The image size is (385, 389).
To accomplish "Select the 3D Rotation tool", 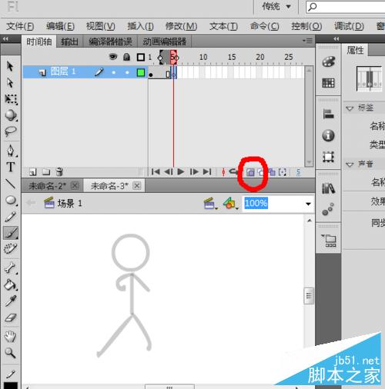I will pyautogui.click(x=11, y=115).
